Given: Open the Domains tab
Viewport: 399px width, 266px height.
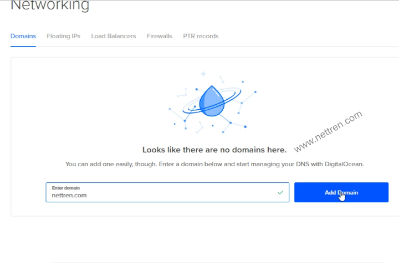Looking at the screenshot, I should coord(23,36).
